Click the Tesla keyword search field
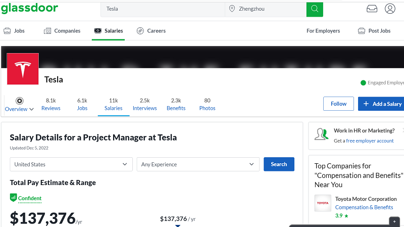The height and width of the screenshot is (227, 404). (x=163, y=9)
